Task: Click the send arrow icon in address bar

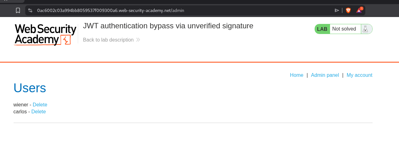Action: click(337, 10)
